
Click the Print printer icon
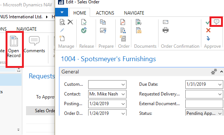pos(166,30)
